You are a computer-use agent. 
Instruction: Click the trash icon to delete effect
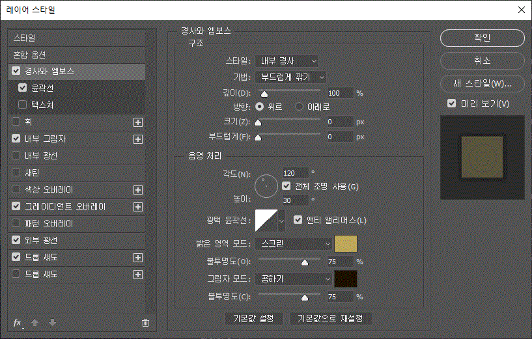point(146,323)
